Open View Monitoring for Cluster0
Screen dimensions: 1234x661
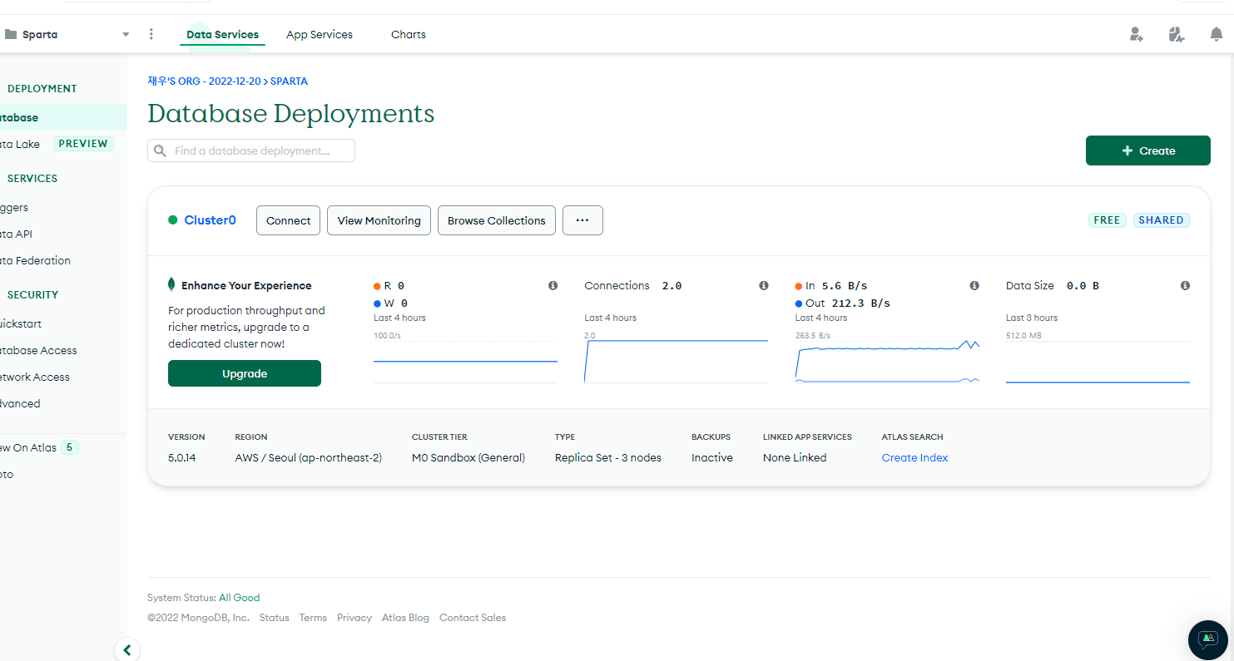coord(379,220)
